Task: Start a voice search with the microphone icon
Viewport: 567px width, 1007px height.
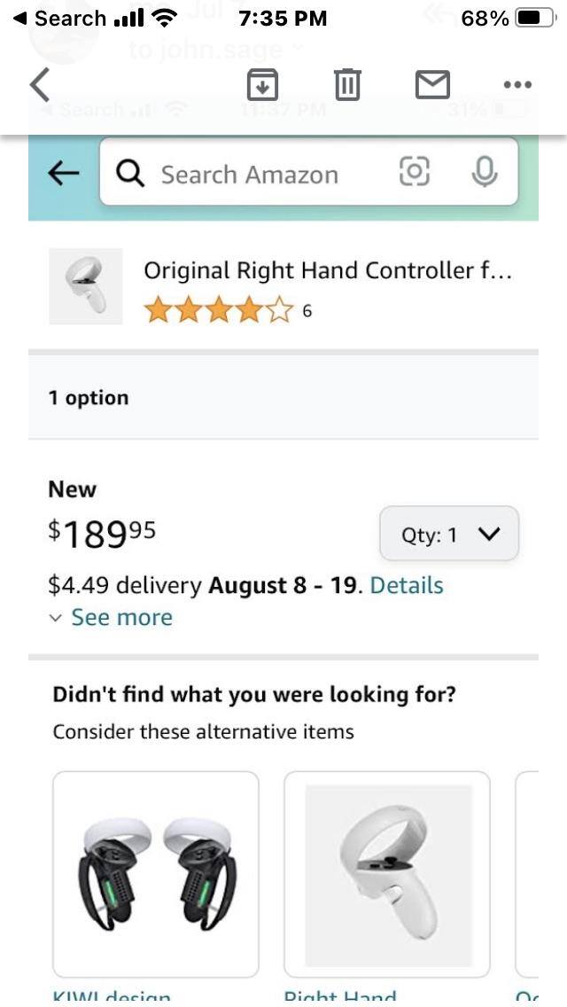Action: coord(483,173)
